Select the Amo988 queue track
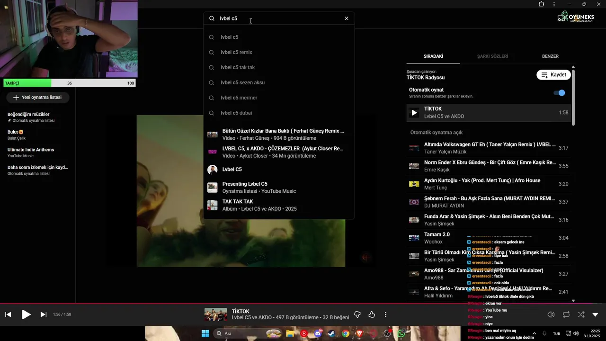Image resolution: width=606 pixels, height=341 pixels. [489, 274]
